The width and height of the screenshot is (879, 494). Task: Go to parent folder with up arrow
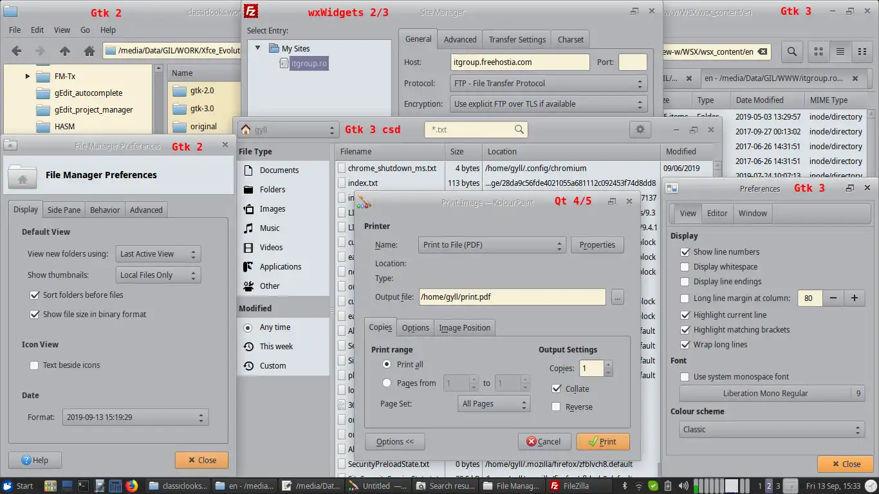64,51
